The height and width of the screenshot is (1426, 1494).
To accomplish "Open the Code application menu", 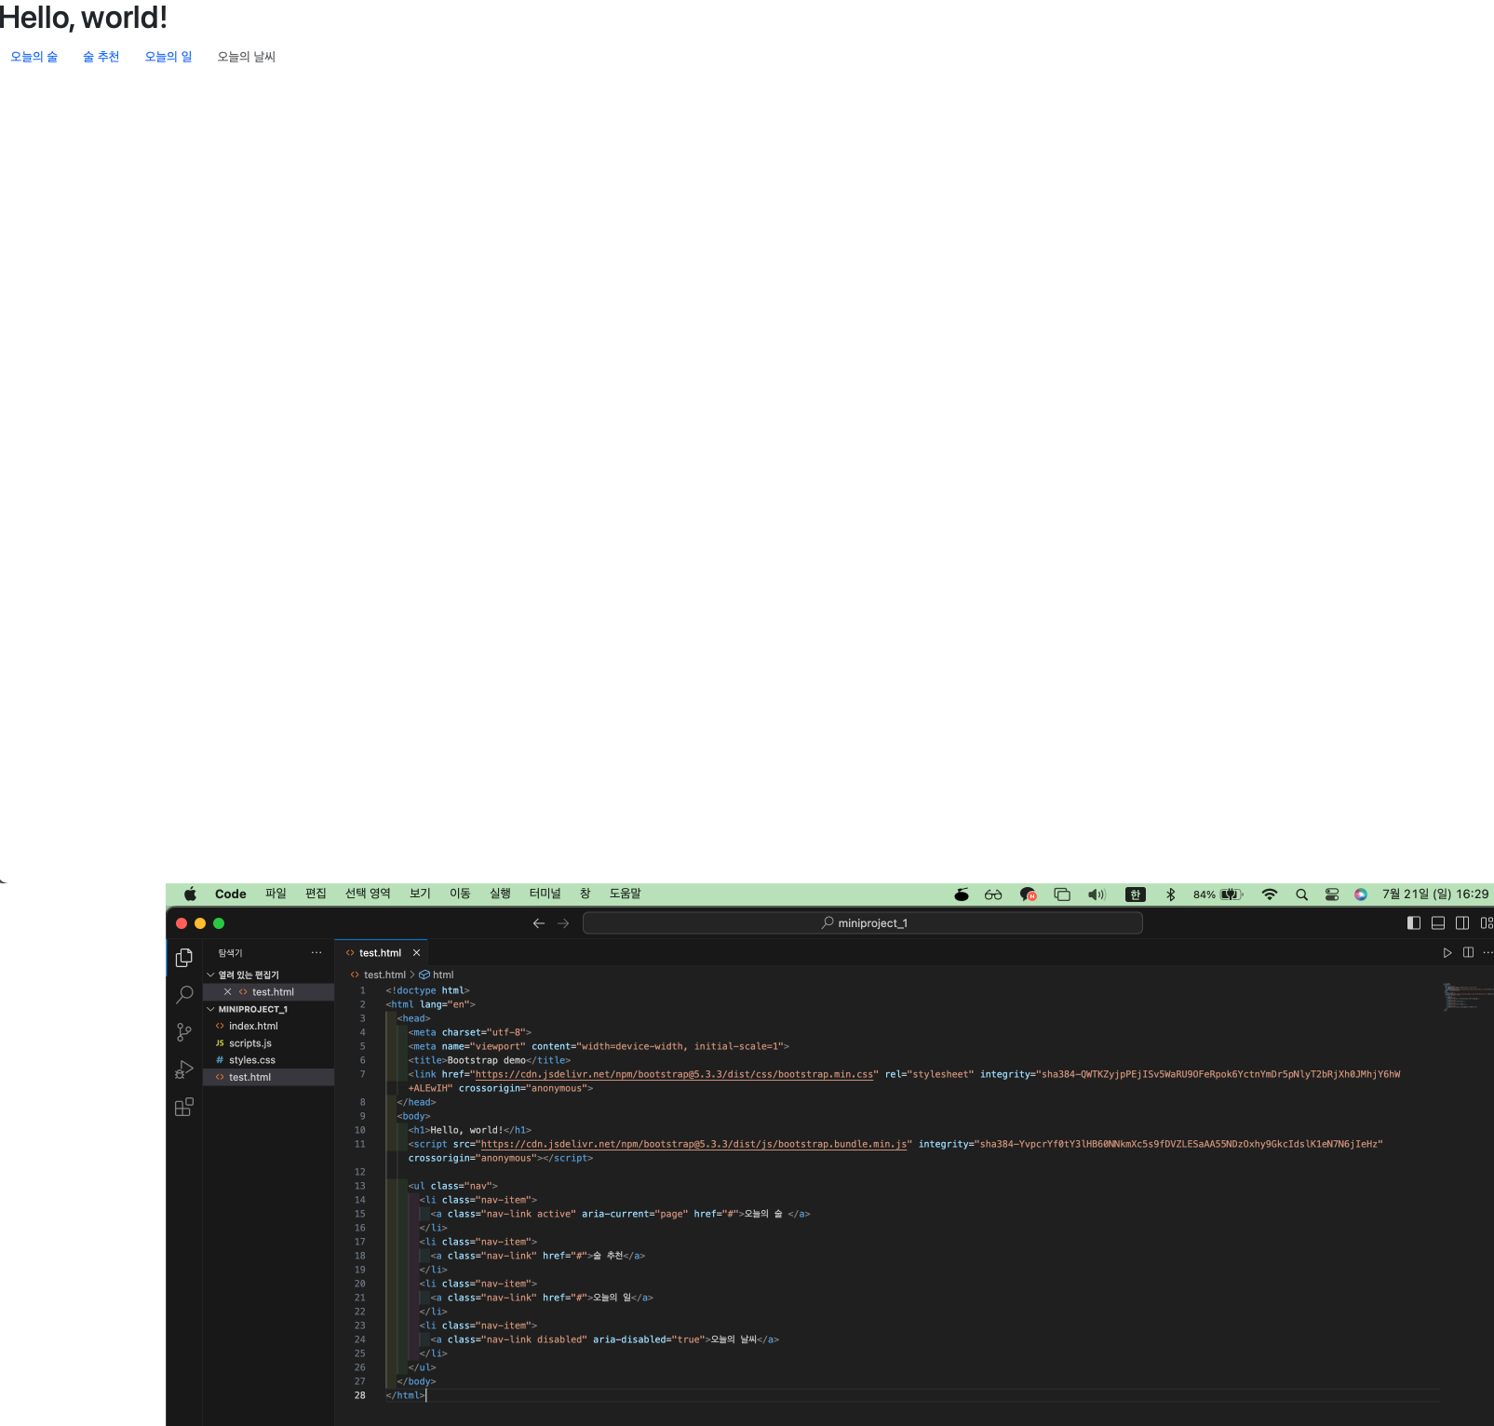I will [231, 894].
